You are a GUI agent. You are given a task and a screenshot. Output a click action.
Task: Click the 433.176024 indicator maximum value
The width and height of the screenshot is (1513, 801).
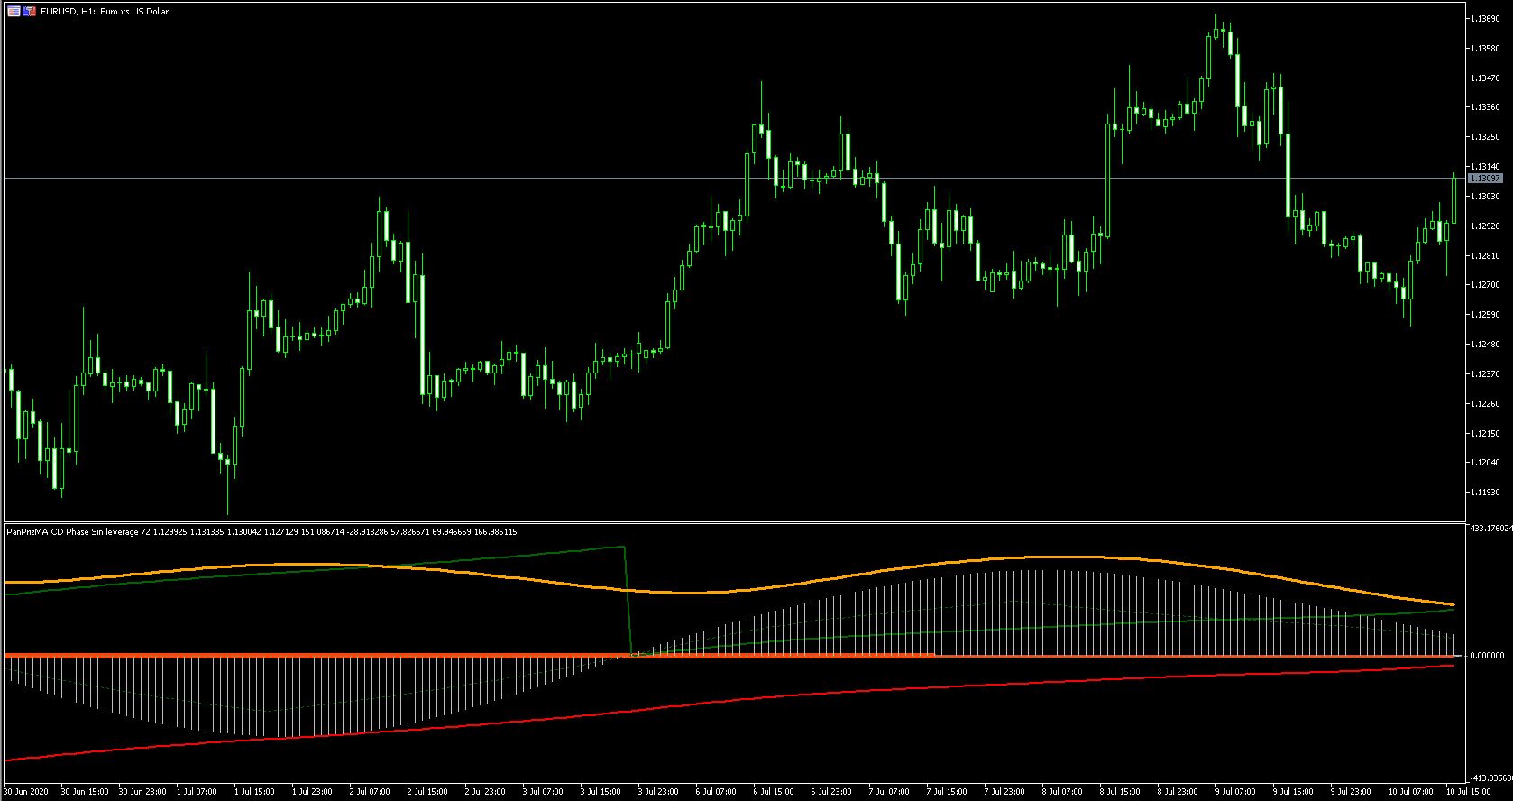click(1490, 529)
